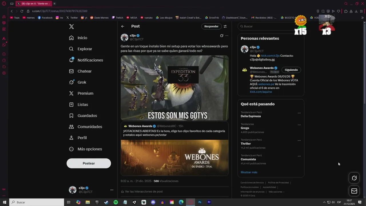Viewport: 366px width, 206px height.
Task: Open the Premium page
Action: [x=81, y=93]
